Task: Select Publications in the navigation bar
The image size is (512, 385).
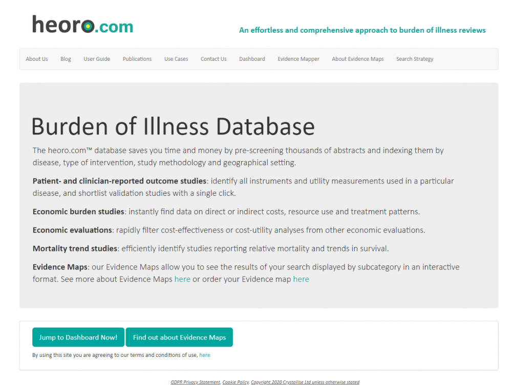Action: (137, 59)
